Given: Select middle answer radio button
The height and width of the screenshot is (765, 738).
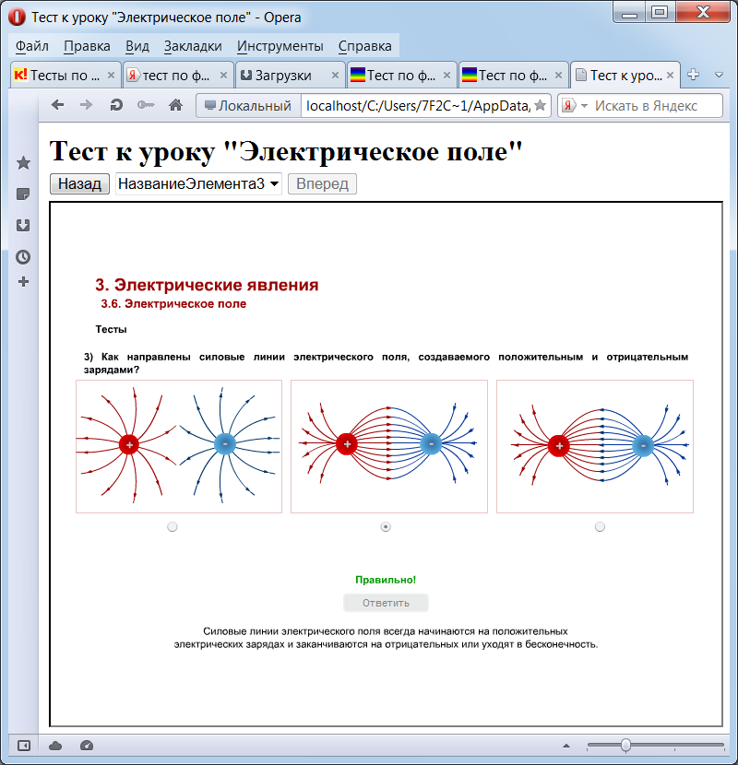Looking at the screenshot, I should click(x=386, y=527).
